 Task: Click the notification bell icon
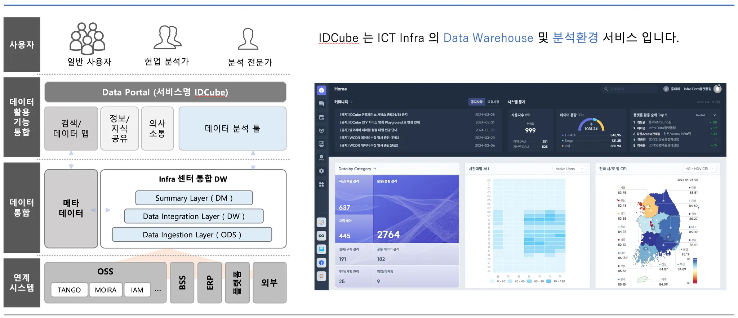pos(717,89)
